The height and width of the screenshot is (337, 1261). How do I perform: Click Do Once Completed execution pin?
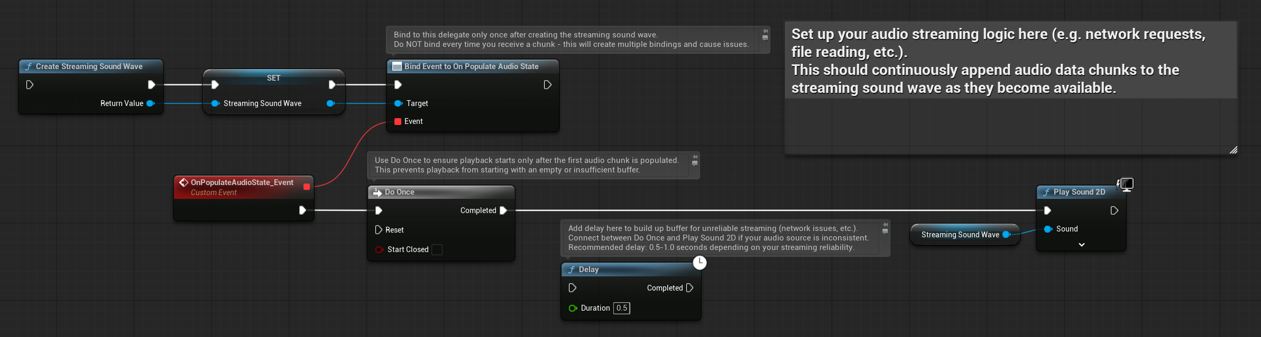coord(503,210)
